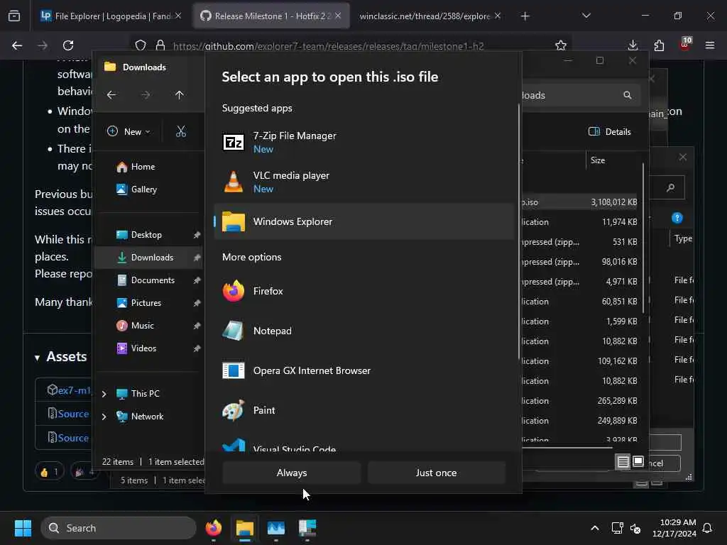727x545 pixels.
Task: Open Firefox downloads panel
Action: click(x=633, y=45)
